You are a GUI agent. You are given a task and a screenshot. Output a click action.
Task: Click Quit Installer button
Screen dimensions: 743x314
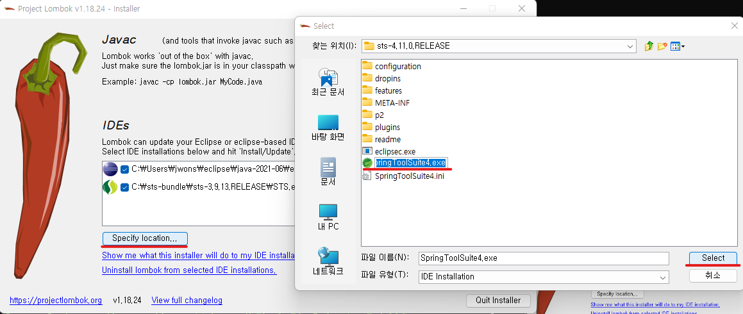(498, 301)
